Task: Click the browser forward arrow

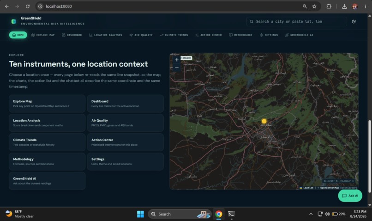Action: click(17, 6)
